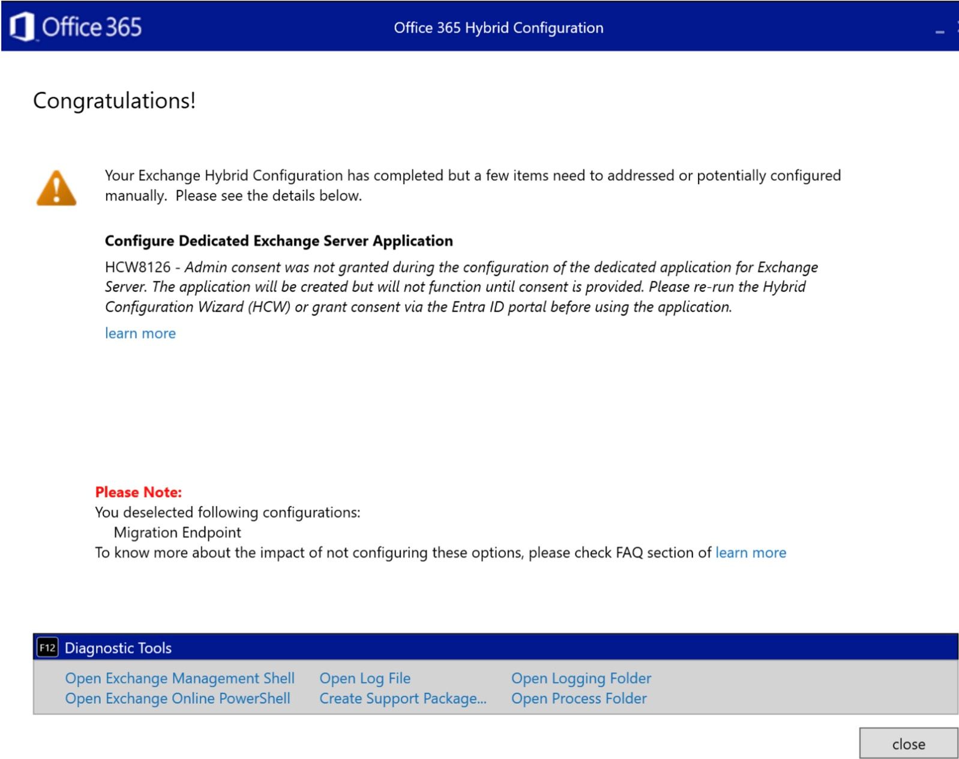Open the Logging Folder

click(x=581, y=678)
